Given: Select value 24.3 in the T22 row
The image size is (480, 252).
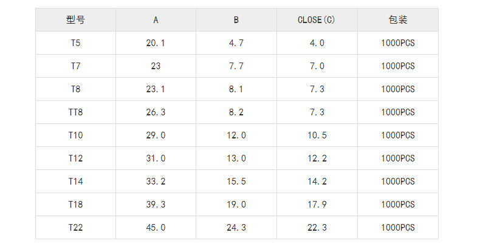Looking at the screenshot, I should [x=236, y=227].
